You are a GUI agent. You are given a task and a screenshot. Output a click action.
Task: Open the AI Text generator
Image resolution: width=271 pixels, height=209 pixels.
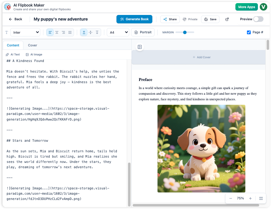pos(13,54)
